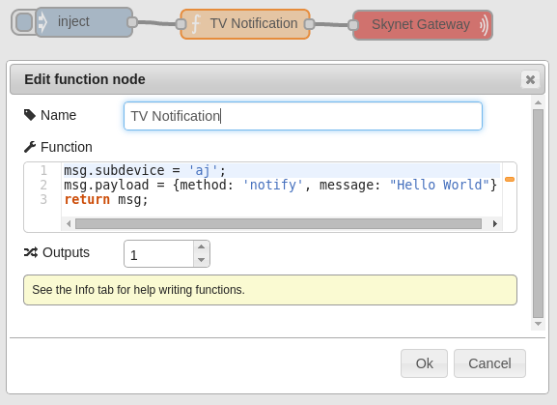
Task: Click the dialog scrollbar up arrow
Action: pos(538,102)
